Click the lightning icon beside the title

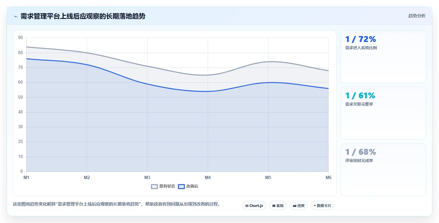pos(15,16)
